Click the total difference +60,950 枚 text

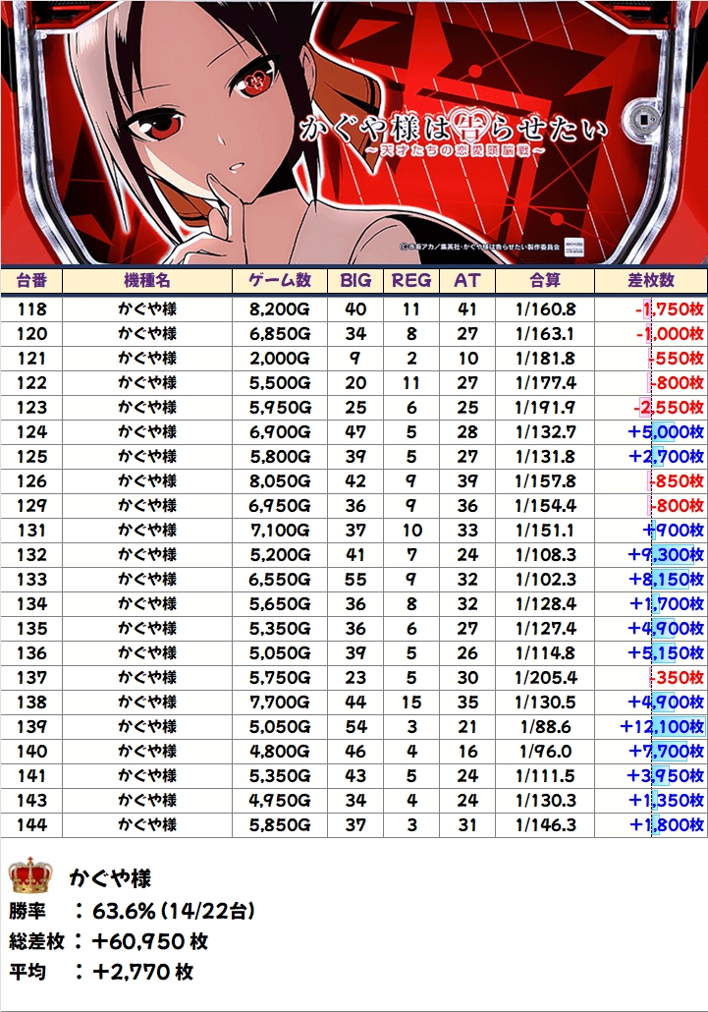(149, 941)
